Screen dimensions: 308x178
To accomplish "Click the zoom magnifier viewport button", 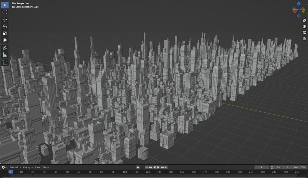I will (x=304, y=21).
